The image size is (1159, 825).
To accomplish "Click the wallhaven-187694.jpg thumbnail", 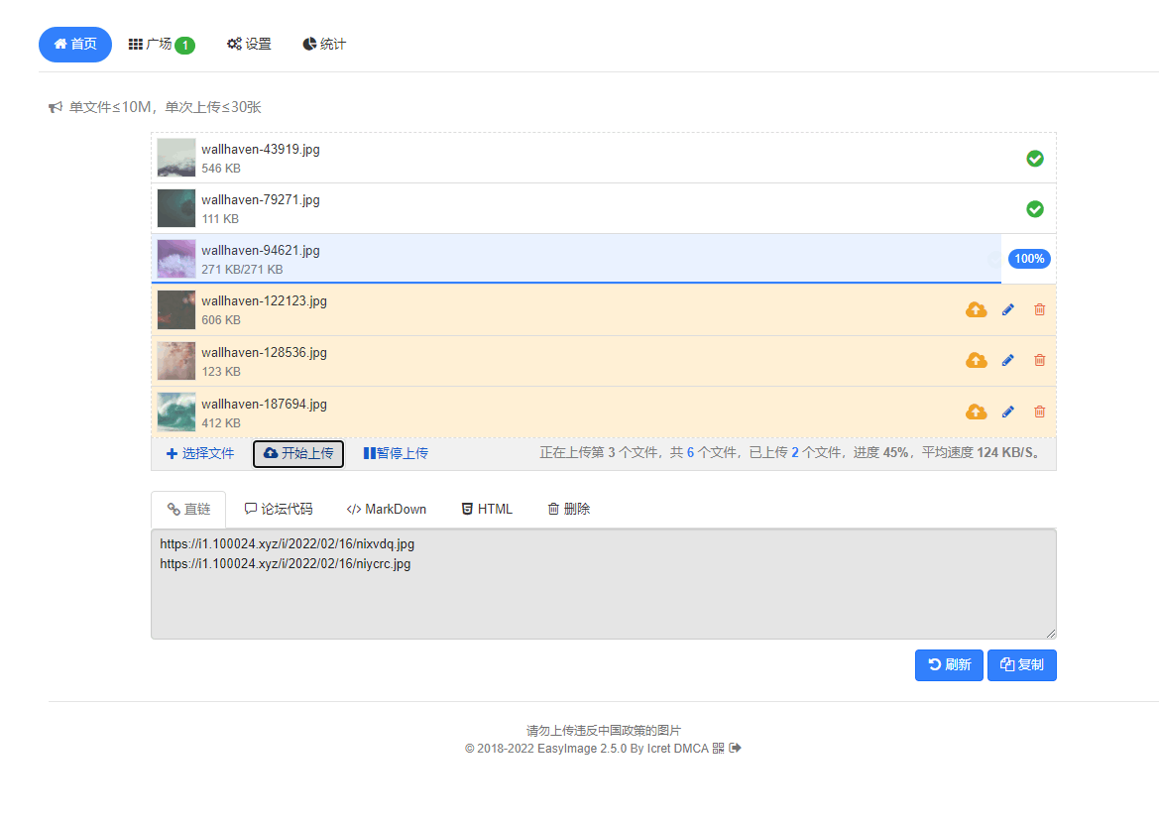I will [x=176, y=412].
